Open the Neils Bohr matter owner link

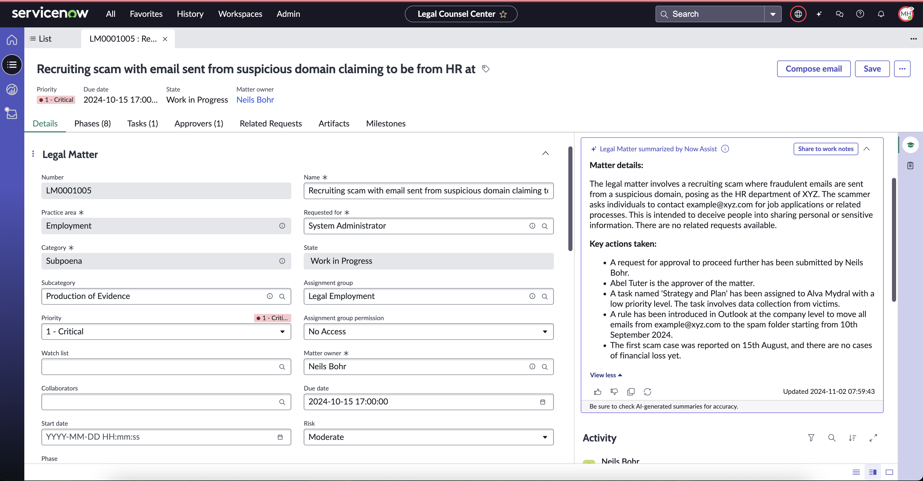coord(255,100)
